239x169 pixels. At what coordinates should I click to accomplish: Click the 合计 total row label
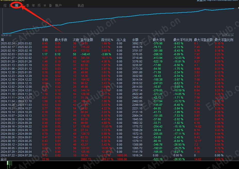tap(4, 159)
